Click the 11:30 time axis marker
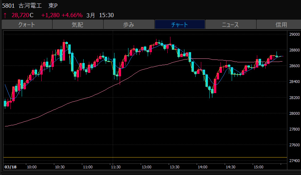Image resolution: width=301 pixels, height=175 pixels. [116, 167]
